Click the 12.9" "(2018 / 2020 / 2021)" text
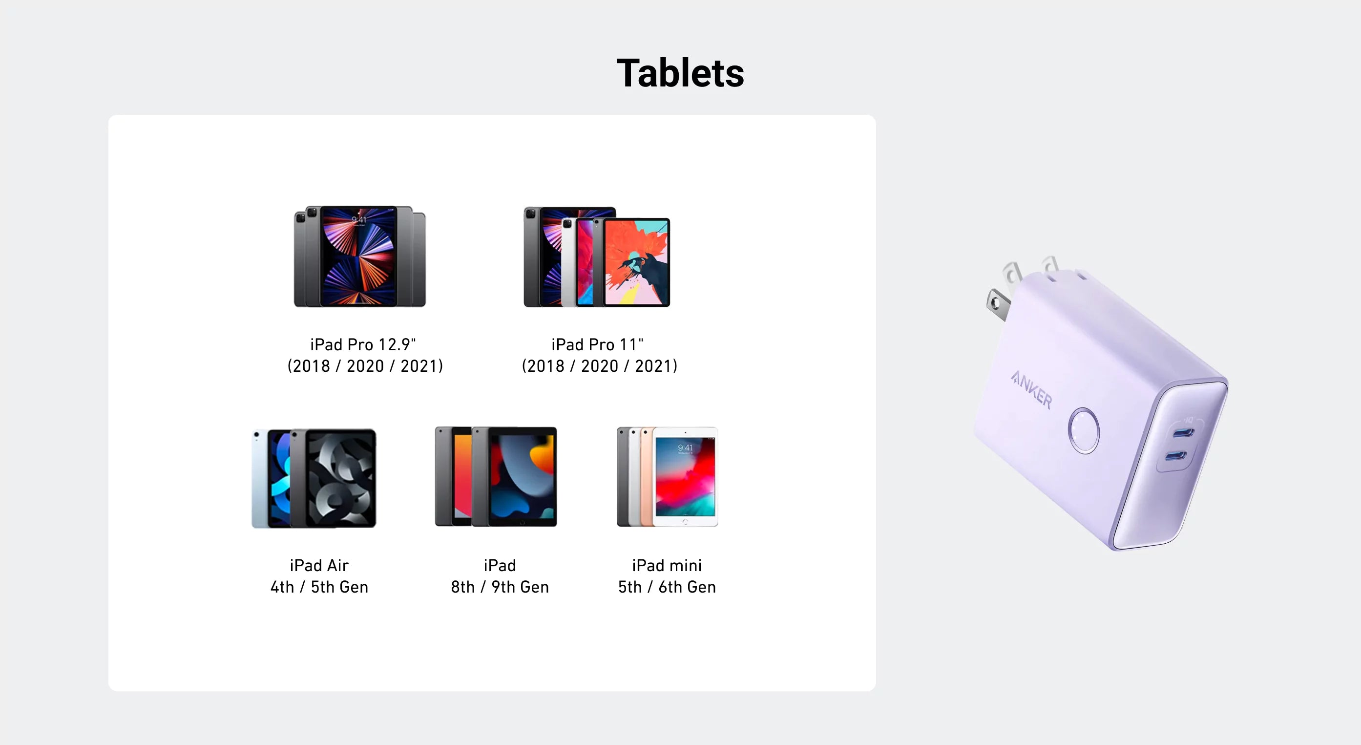Image resolution: width=1361 pixels, height=745 pixels. [365, 366]
